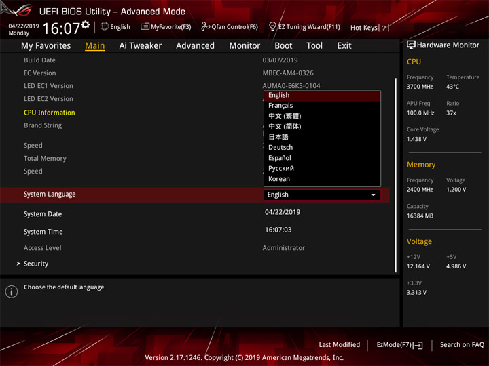
Task: Click Last Modified in footer
Action: pyautogui.click(x=340, y=345)
